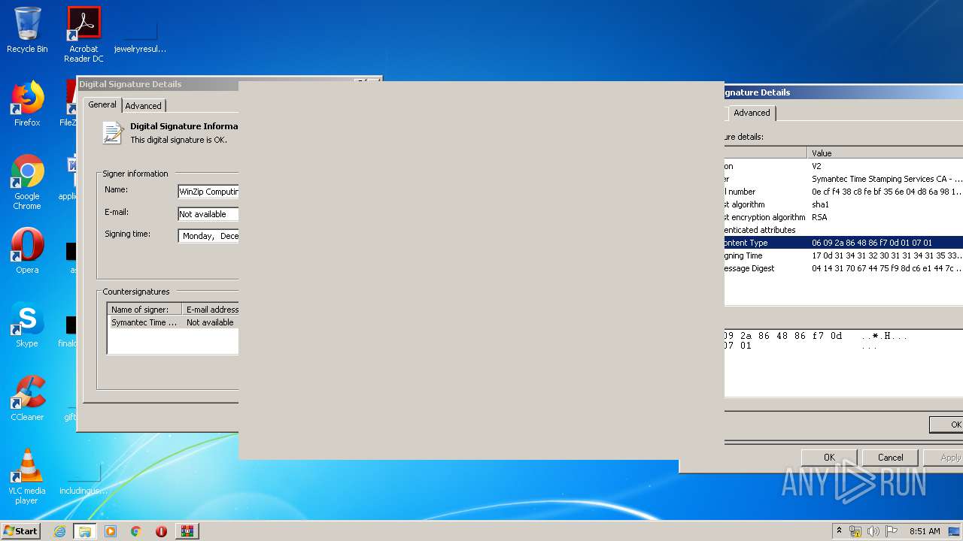Viewport: 963px width, 541px height.
Task: Click Not available cell in Countersignatures list
Action: pyautogui.click(x=210, y=322)
